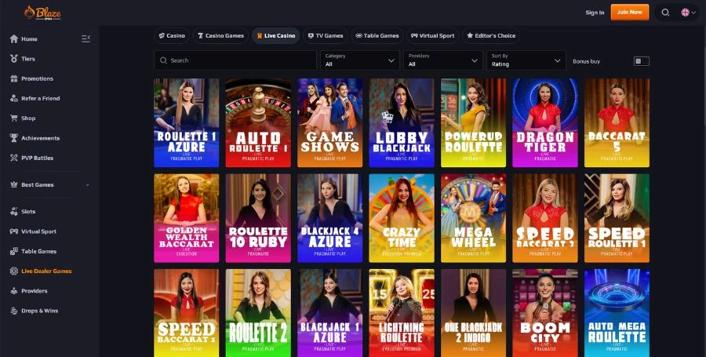Open the Blackjack 1 Azure game
The height and width of the screenshot is (357, 706).
(x=330, y=313)
